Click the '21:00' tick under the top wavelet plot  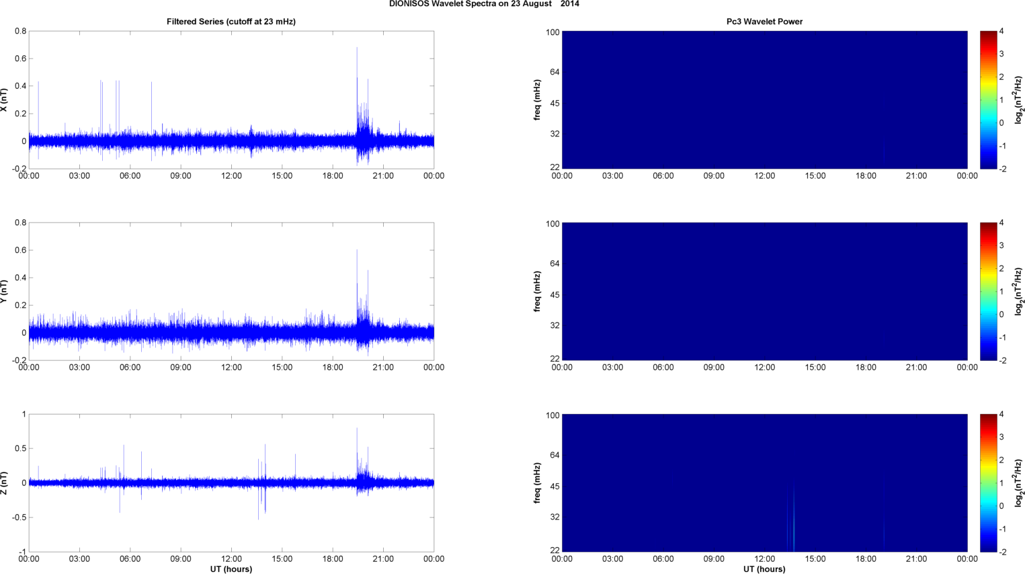pyautogui.click(x=916, y=176)
